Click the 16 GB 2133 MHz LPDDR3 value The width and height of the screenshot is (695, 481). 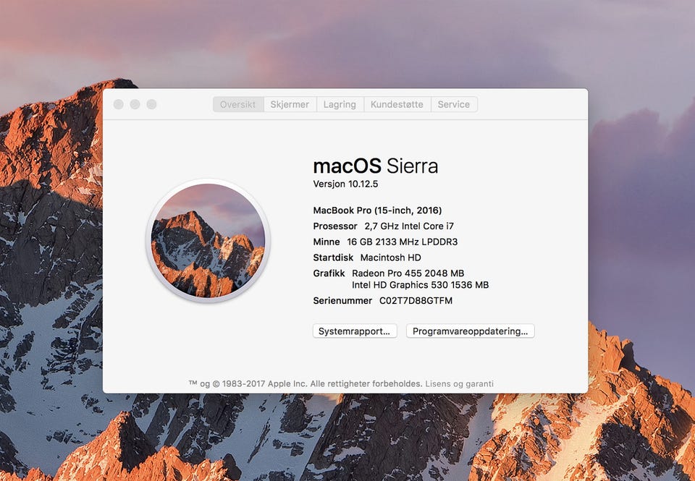402,242
